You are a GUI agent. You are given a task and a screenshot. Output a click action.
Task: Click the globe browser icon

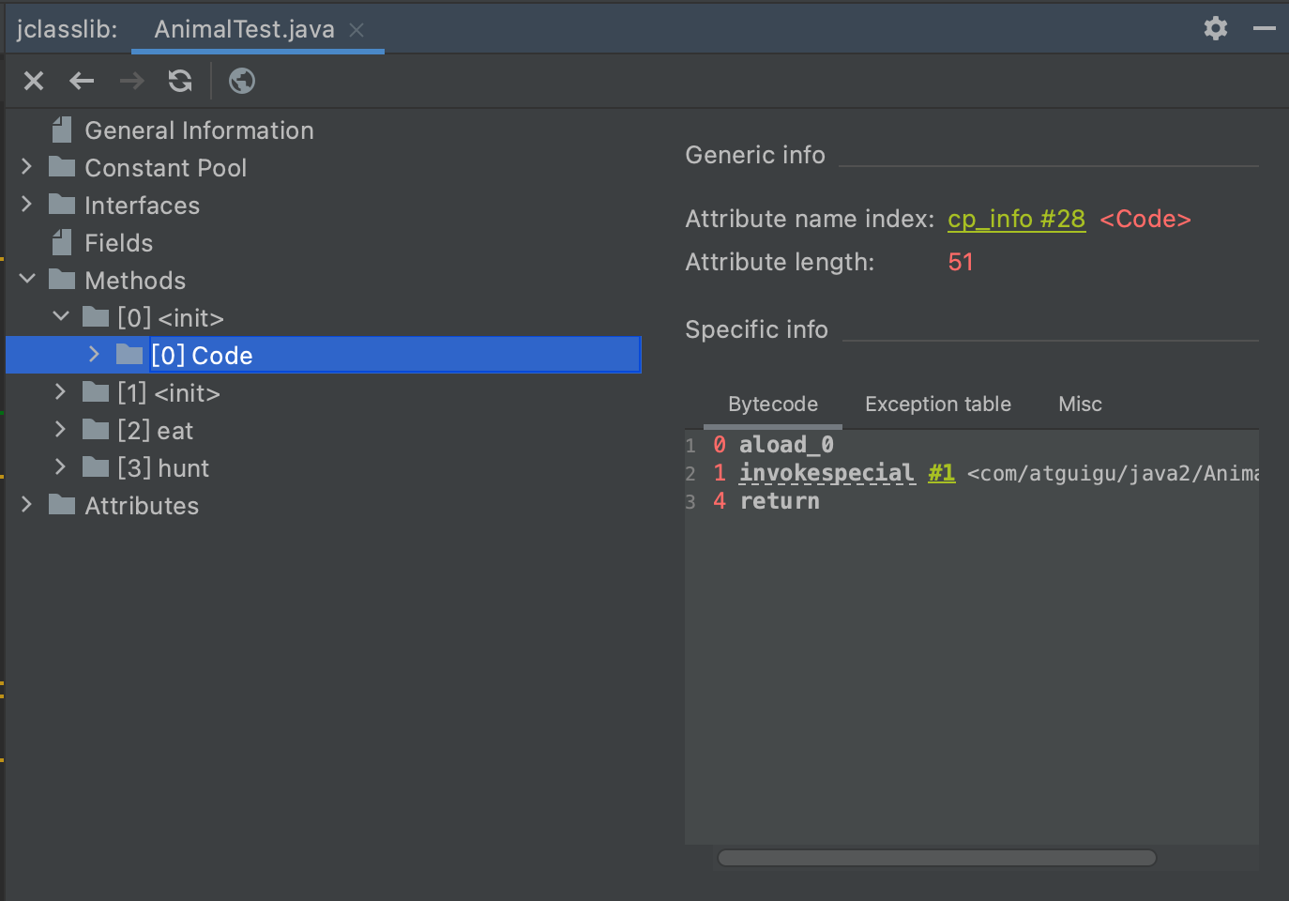[242, 82]
